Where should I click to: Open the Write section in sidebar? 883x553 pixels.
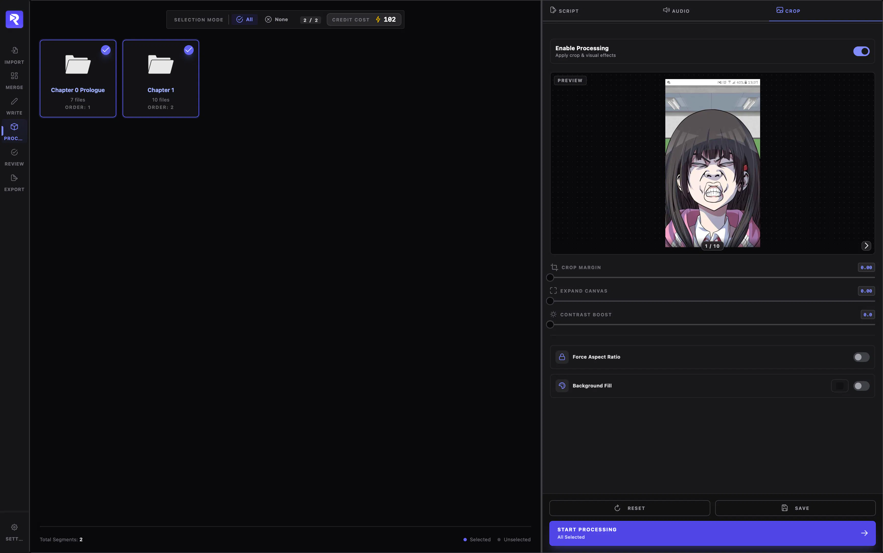click(x=14, y=106)
